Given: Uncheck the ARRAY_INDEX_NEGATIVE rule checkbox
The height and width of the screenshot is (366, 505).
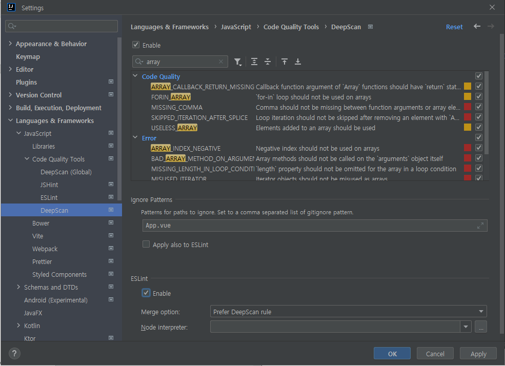Looking at the screenshot, I should (479, 148).
